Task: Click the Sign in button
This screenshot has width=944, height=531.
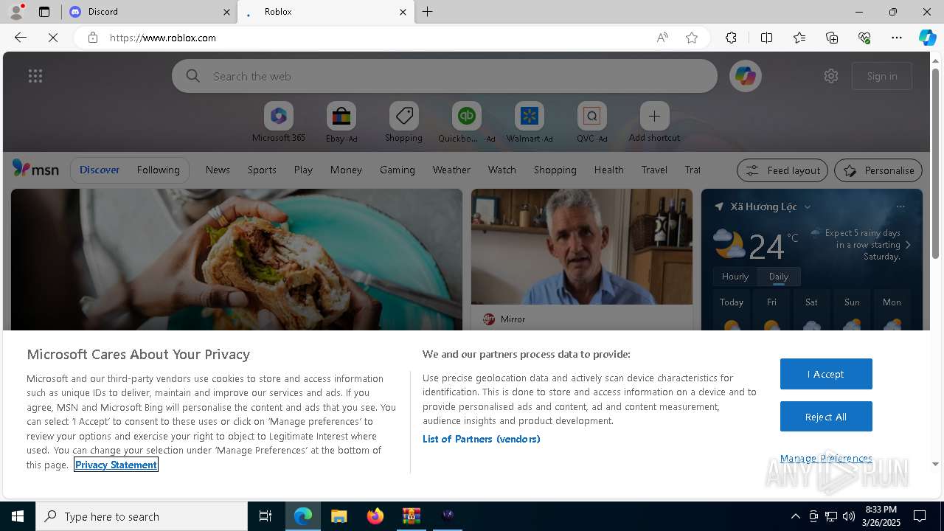Action: coord(882,76)
